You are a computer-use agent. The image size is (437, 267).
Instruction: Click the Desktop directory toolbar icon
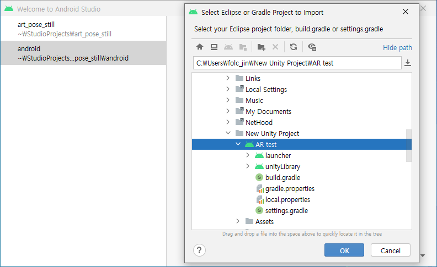tap(214, 47)
